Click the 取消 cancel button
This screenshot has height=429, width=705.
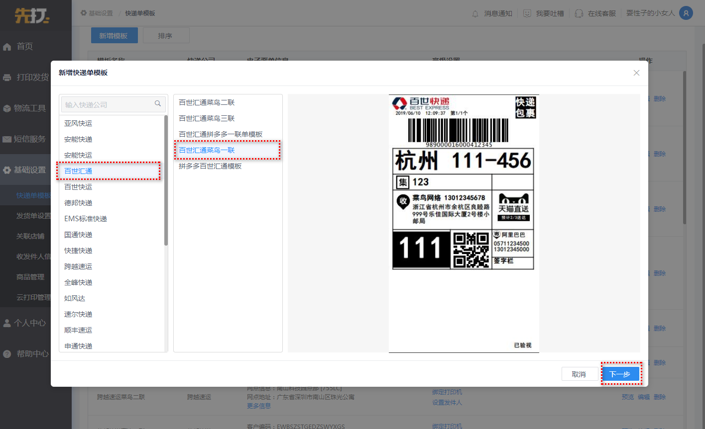pos(579,374)
